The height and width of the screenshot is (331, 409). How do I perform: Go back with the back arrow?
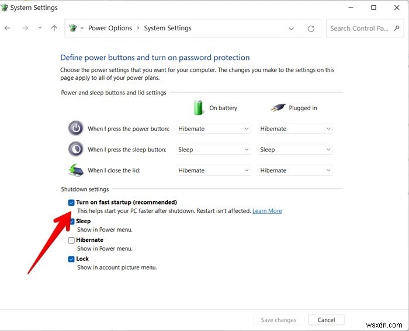pos(7,28)
